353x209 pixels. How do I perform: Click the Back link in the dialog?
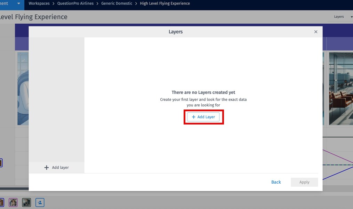click(x=276, y=182)
